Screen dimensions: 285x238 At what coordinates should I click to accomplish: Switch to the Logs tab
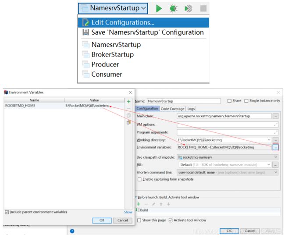coord(191,109)
